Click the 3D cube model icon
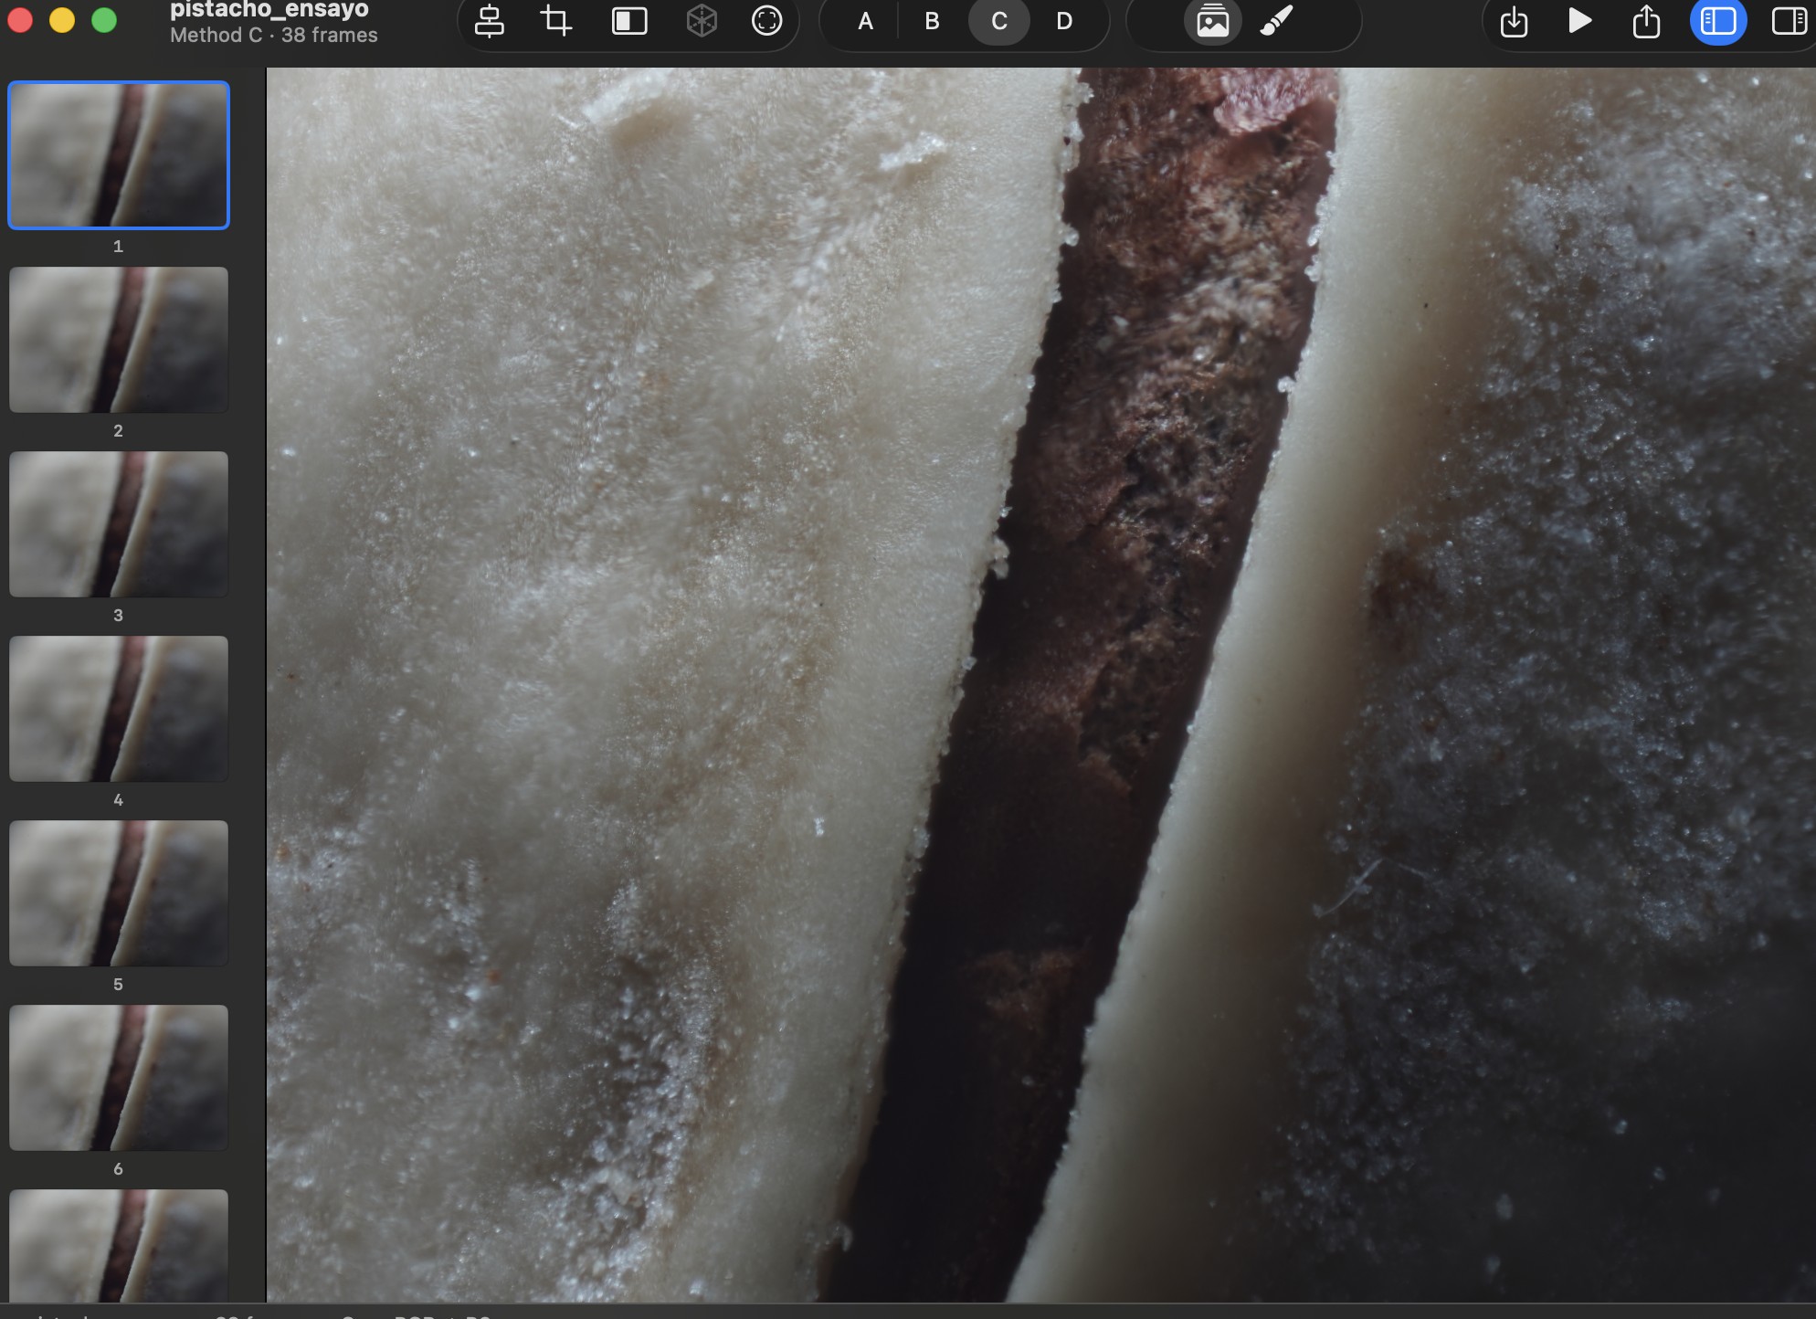Image resolution: width=1816 pixels, height=1319 pixels. (702, 21)
